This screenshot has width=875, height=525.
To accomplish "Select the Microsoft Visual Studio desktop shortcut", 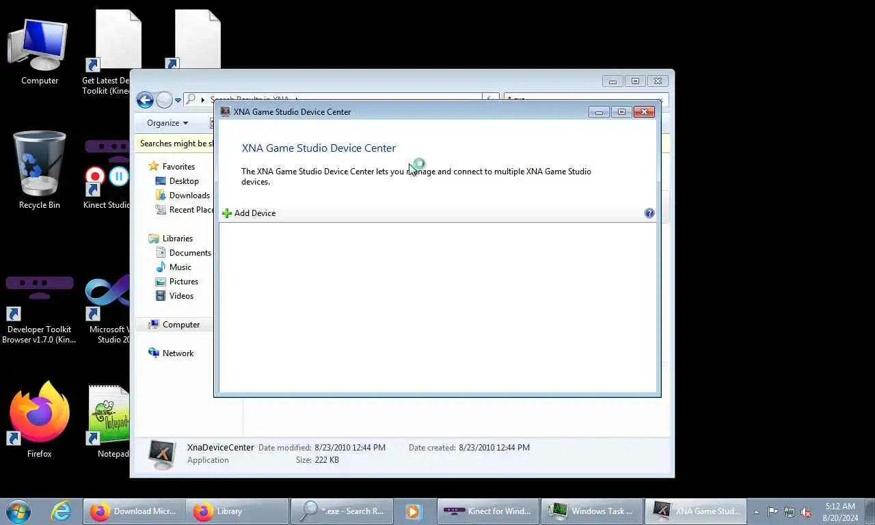I will tap(108, 308).
